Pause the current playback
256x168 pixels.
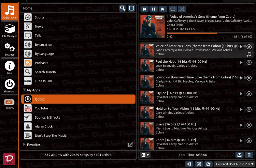click(154, 9)
